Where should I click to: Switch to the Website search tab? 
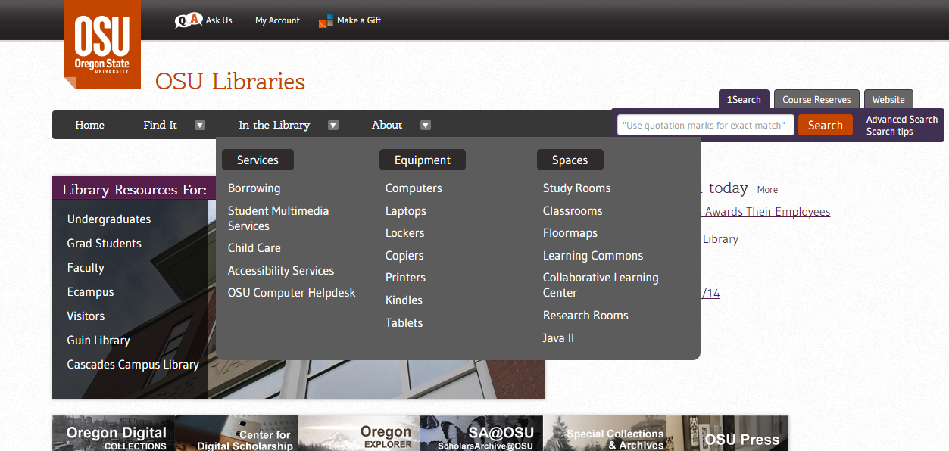pyautogui.click(x=888, y=100)
